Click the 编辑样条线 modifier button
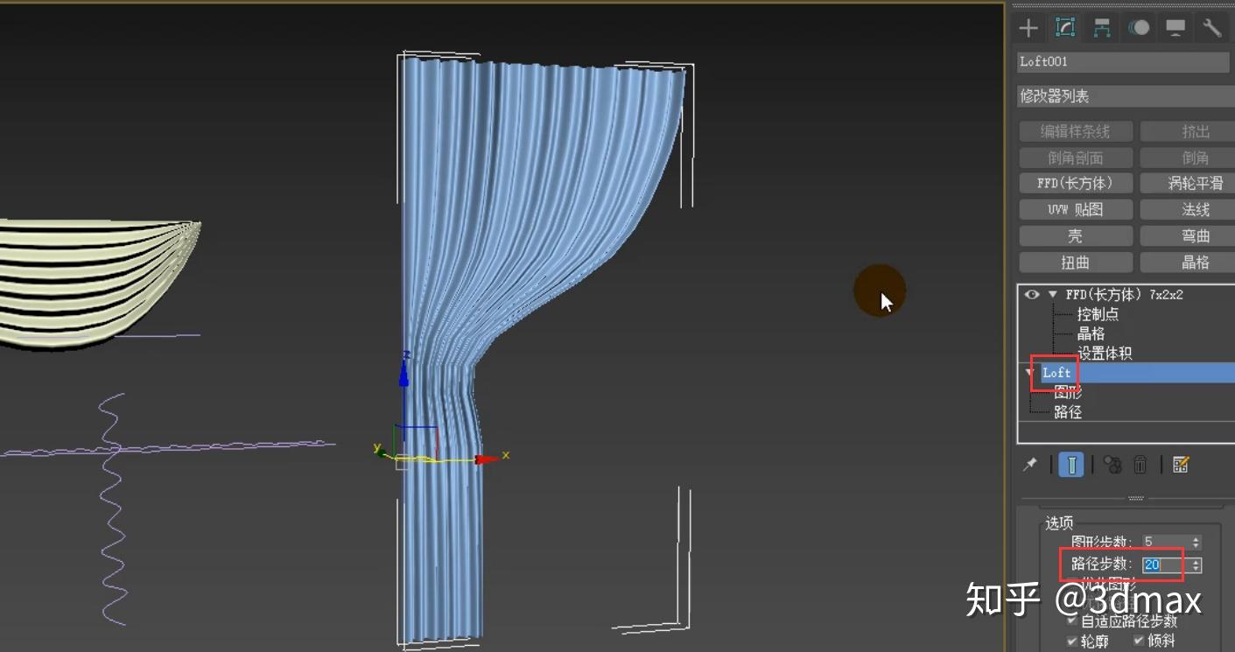Viewport: 1235px width, 652px height. tap(1076, 131)
